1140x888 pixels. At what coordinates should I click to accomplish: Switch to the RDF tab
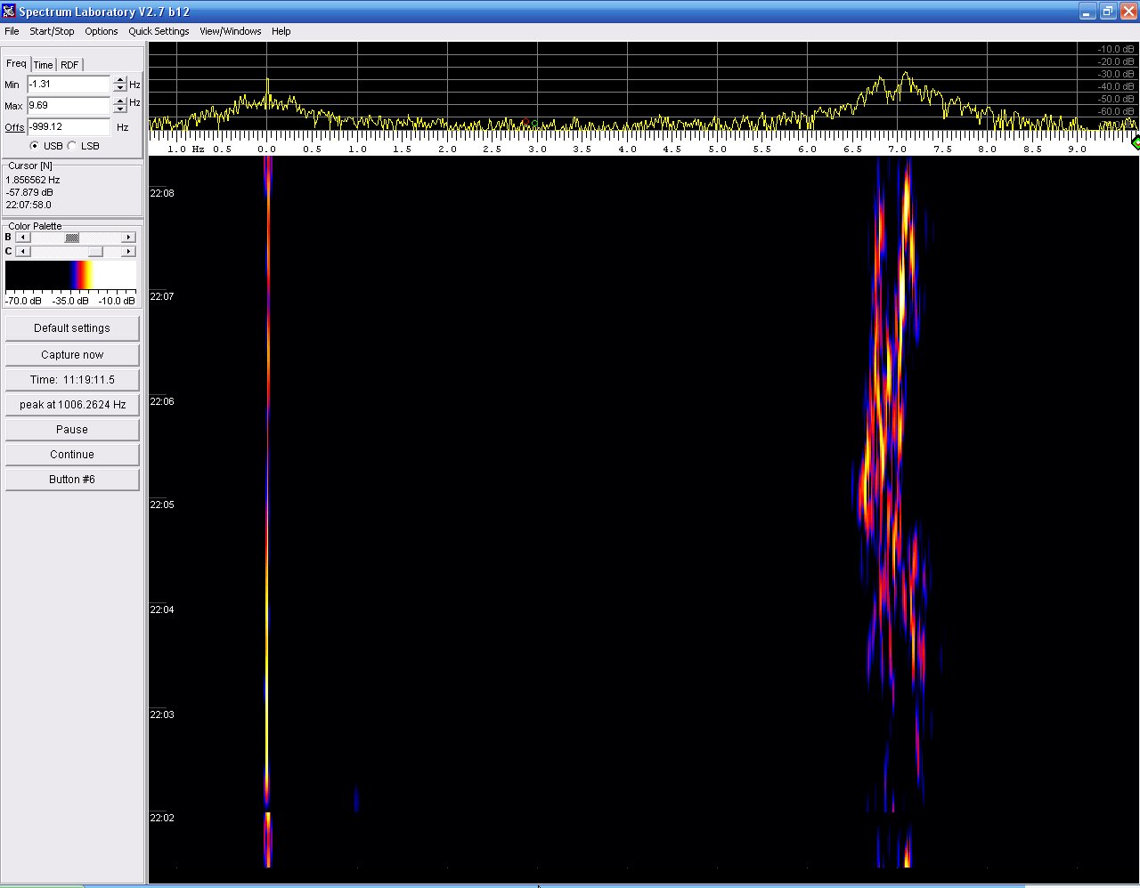click(x=69, y=65)
